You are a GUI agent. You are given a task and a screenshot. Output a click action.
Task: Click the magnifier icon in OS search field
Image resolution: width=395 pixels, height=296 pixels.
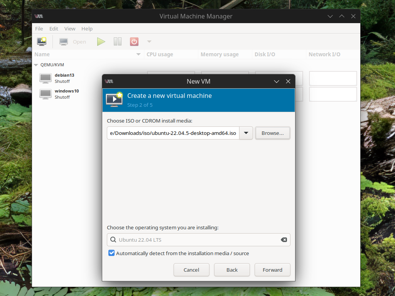(113, 240)
